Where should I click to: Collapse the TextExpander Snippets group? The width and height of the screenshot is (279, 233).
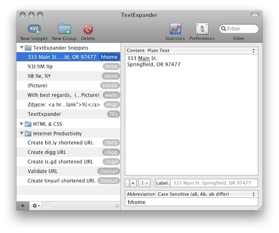click(x=21, y=48)
